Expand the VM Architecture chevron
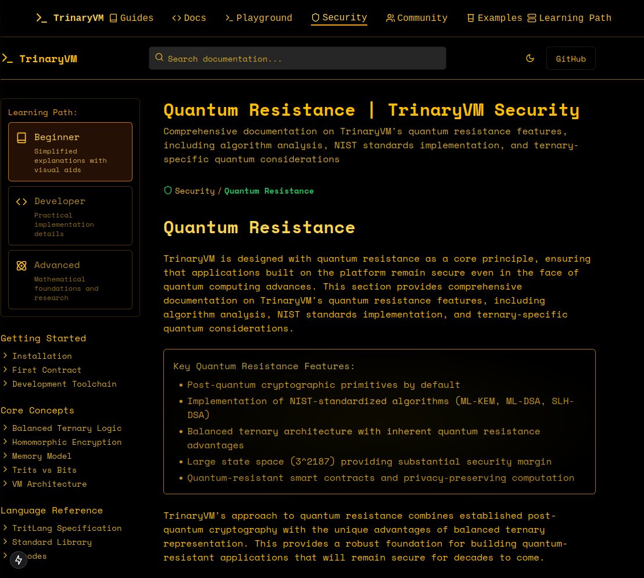 pyautogui.click(x=5, y=484)
